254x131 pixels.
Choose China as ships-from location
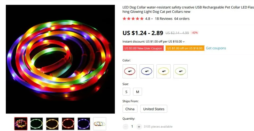pyautogui.click(x=130, y=109)
